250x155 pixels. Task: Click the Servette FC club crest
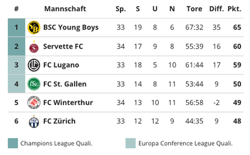[x=34, y=46]
